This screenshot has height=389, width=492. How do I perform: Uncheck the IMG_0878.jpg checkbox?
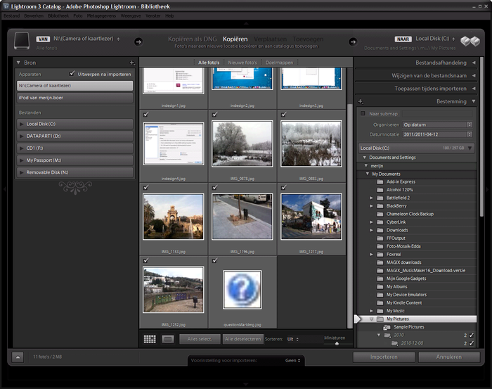point(214,115)
